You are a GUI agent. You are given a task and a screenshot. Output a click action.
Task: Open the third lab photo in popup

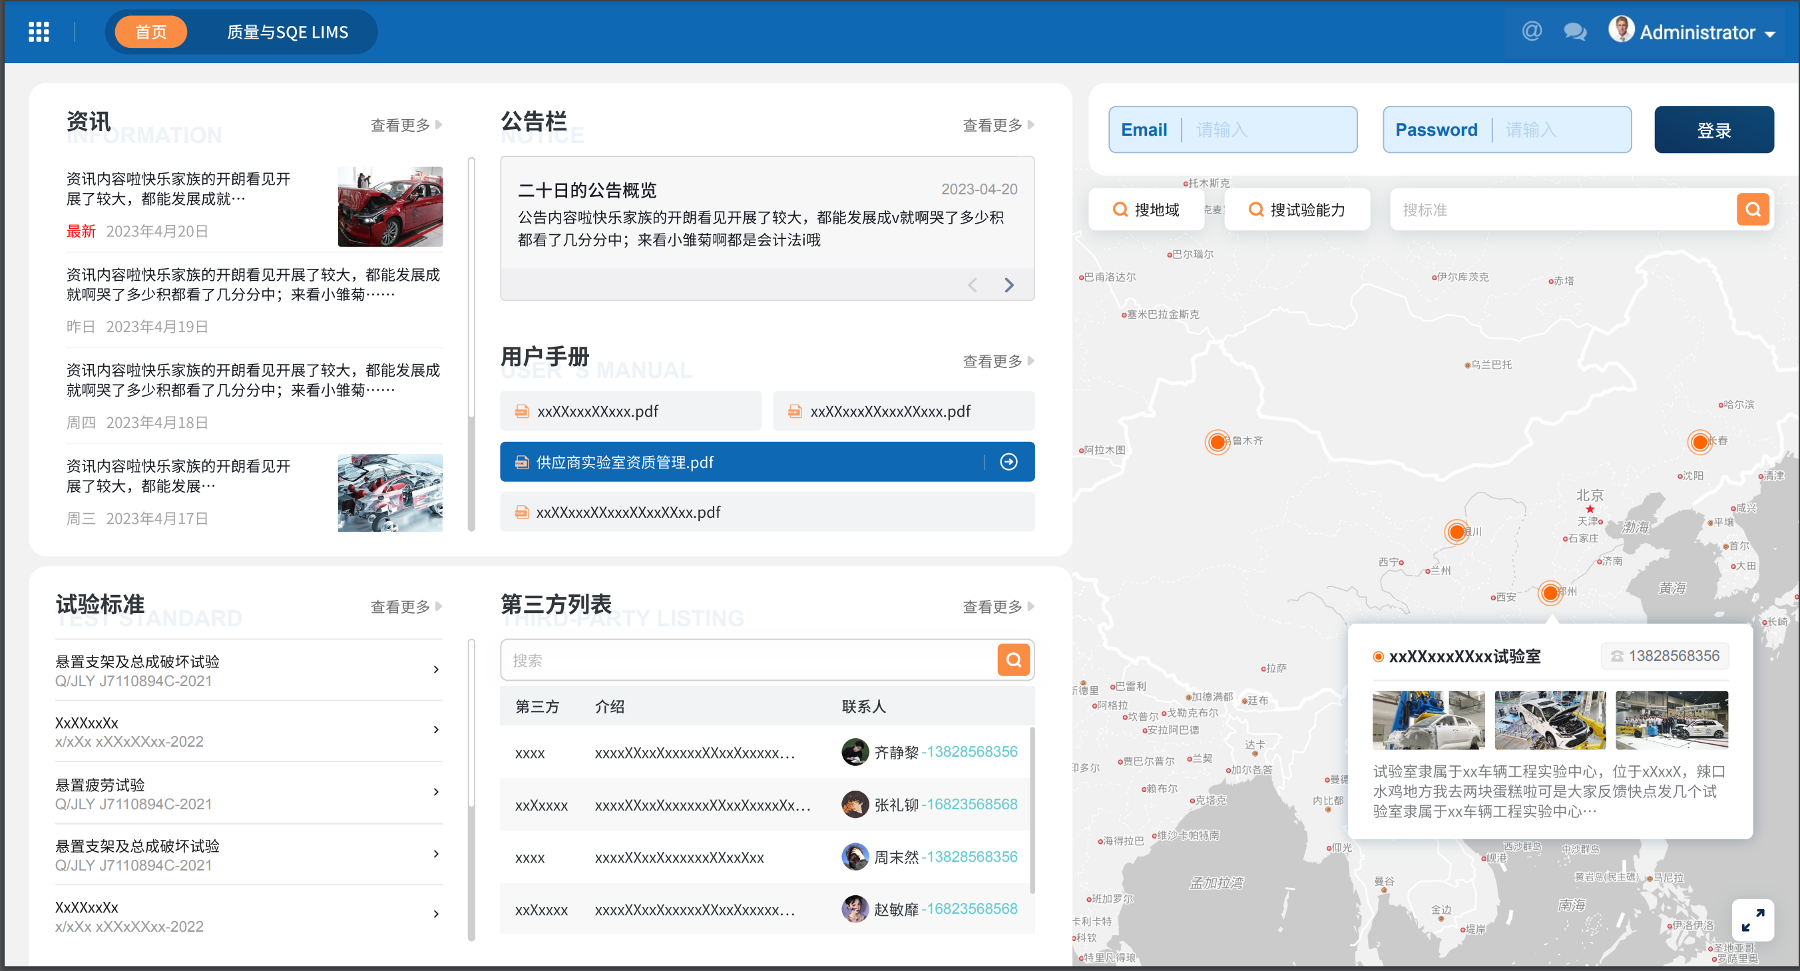click(x=1672, y=720)
